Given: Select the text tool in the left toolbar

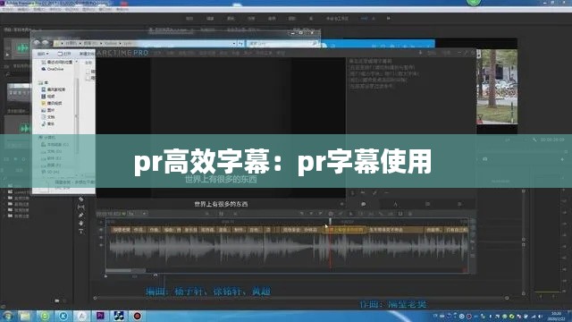Looking at the screenshot, I should click(81, 231).
